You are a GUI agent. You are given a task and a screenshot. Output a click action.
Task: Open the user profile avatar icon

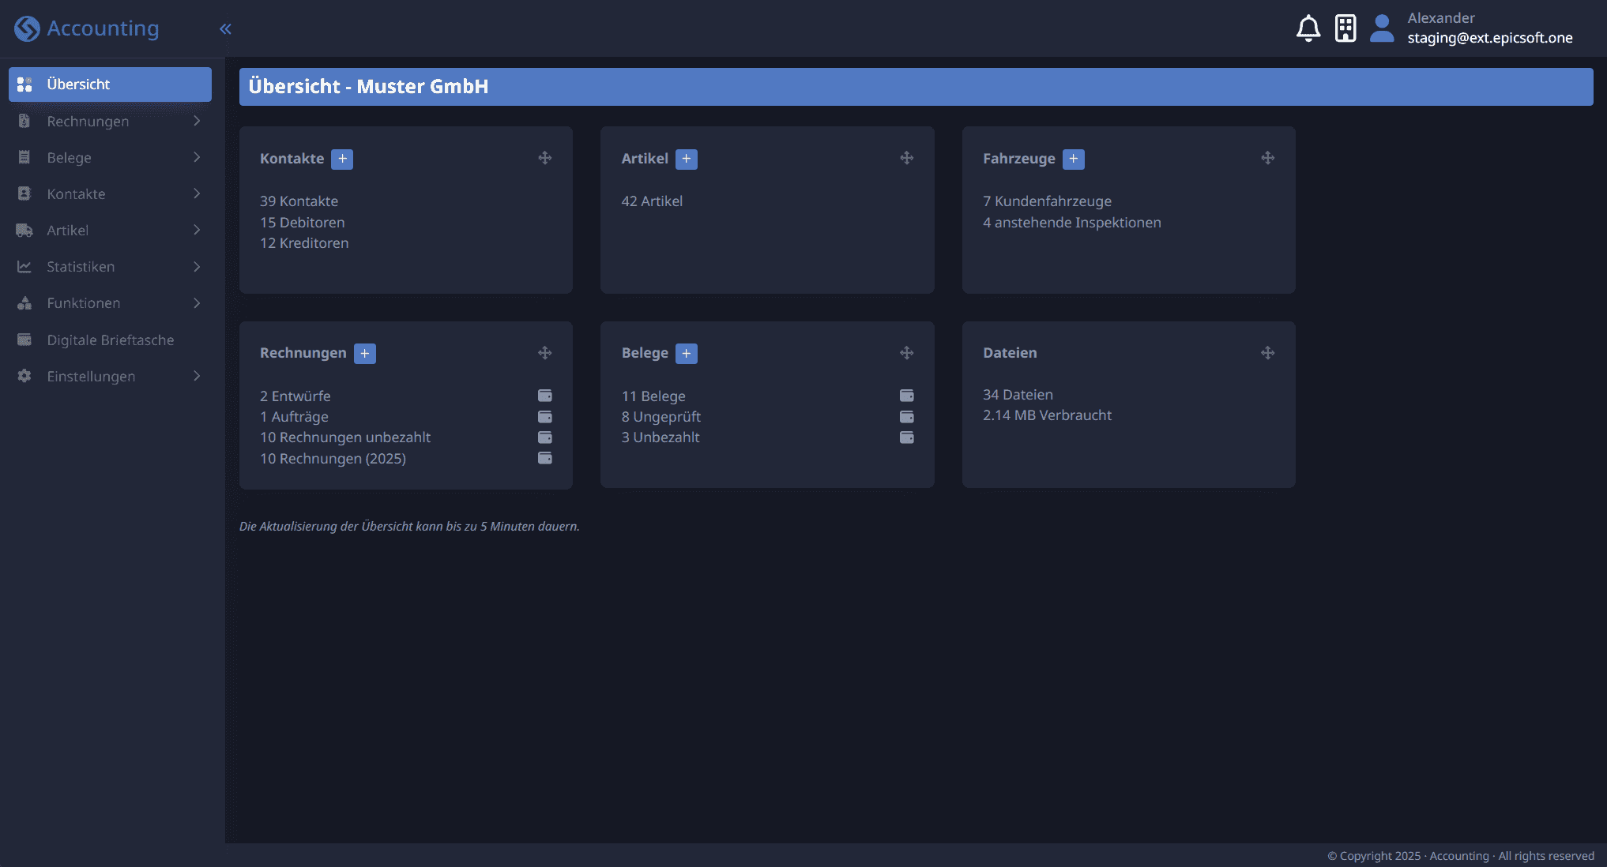click(x=1382, y=28)
